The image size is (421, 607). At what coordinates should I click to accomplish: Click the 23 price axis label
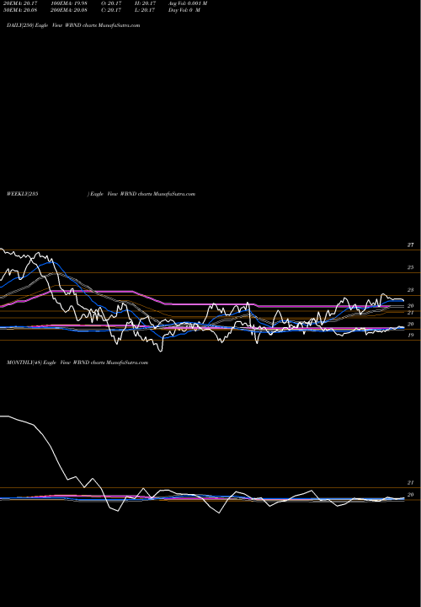(410, 290)
